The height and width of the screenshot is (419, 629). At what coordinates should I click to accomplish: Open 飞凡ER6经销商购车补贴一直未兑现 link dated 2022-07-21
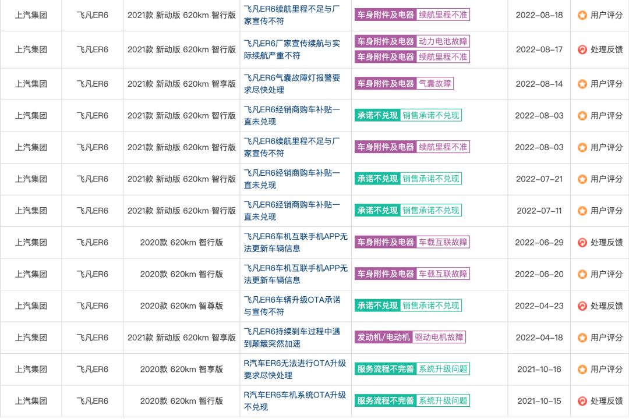[x=292, y=179]
